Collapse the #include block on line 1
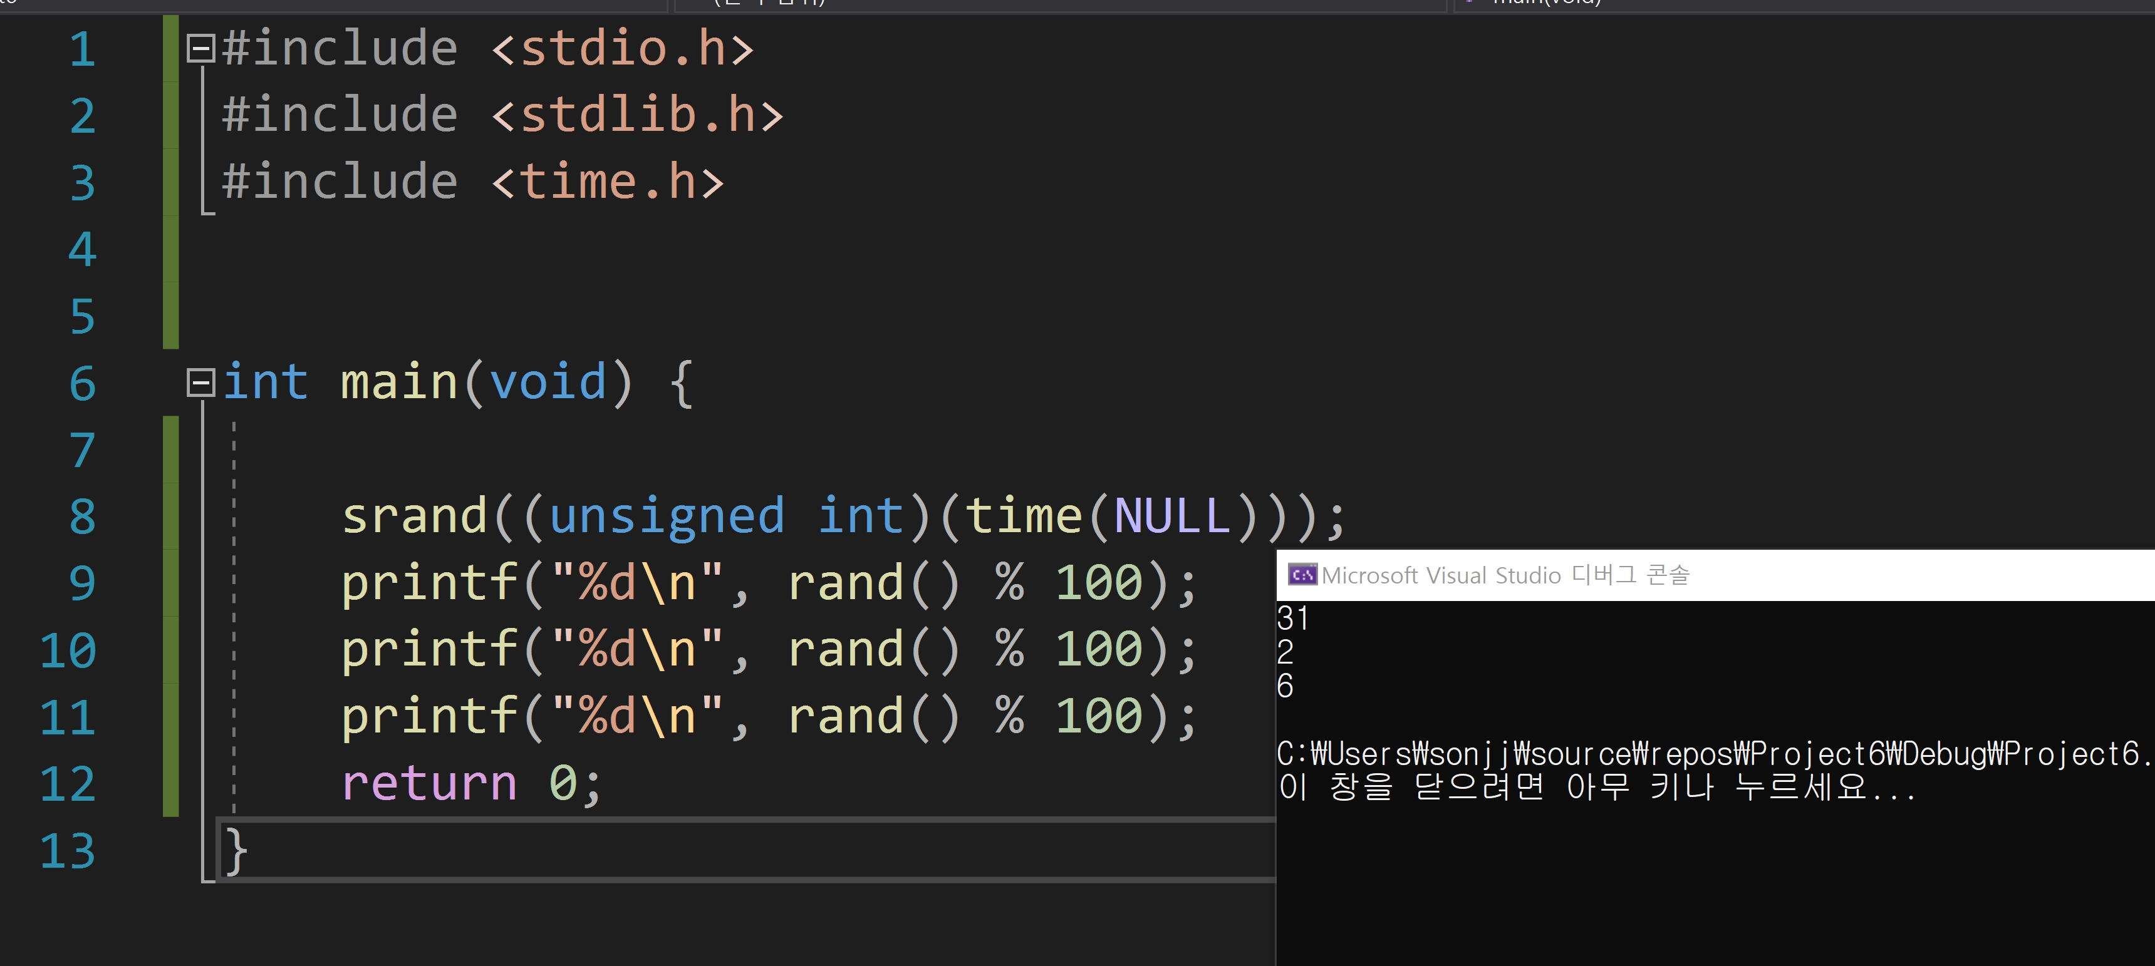The width and height of the screenshot is (2155, 966). [x=200, y=48]
